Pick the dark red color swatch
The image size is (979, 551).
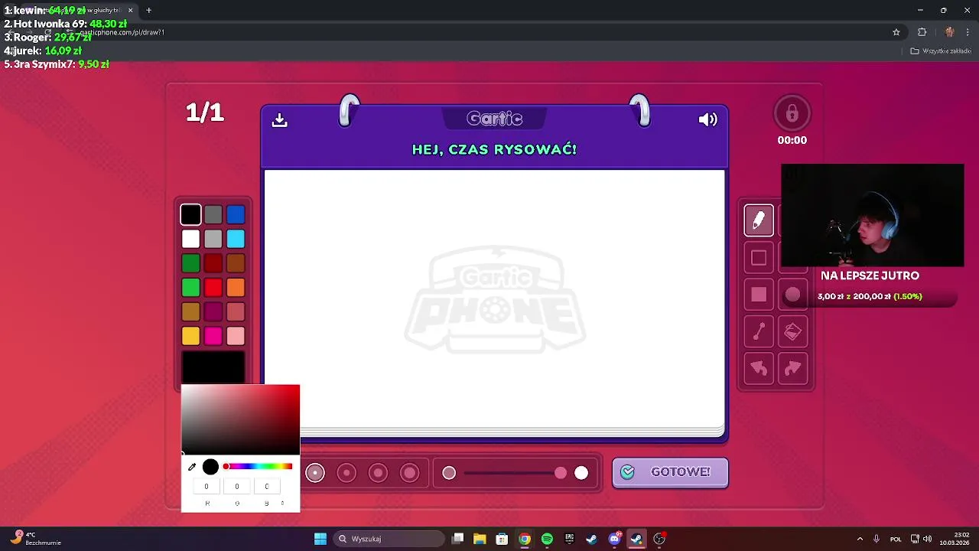[213, 264]
